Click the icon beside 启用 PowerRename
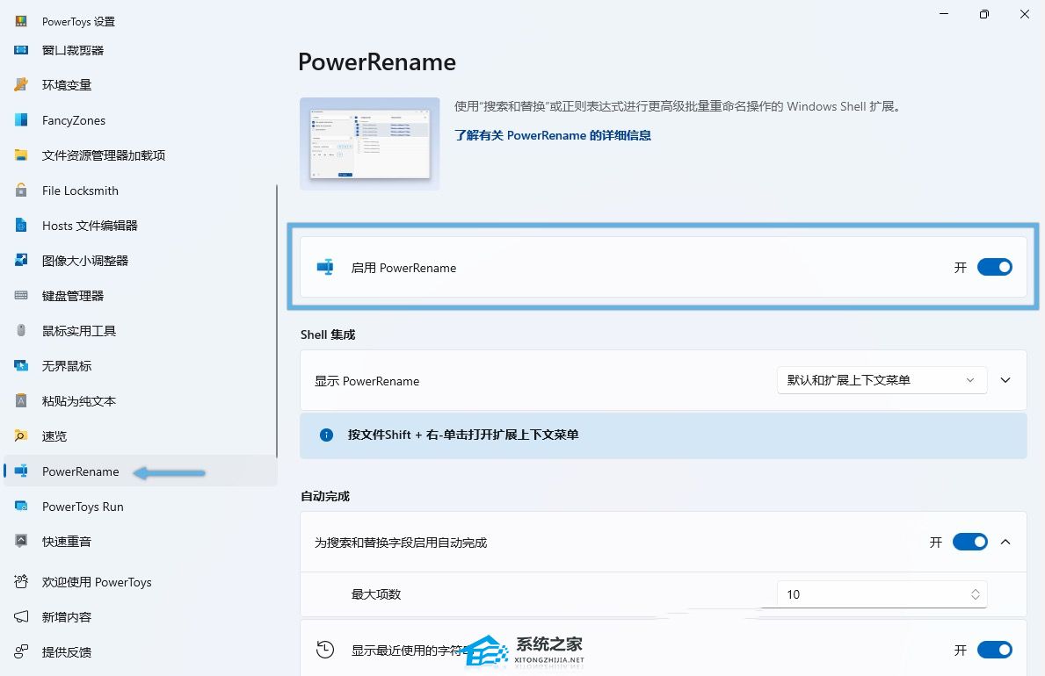 [x=325, y=267]
